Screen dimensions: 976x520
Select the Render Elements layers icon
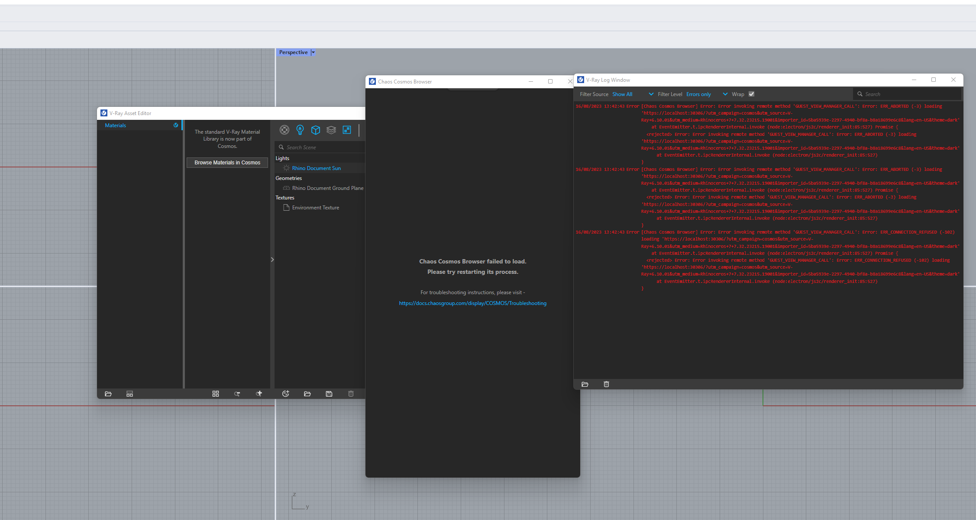(331, 130)
